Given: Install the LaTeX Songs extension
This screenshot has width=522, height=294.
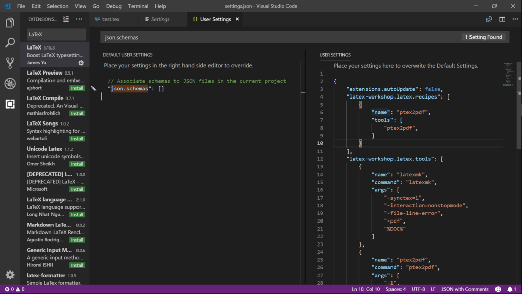Looking at the screenshot, I should click(x=77, y=139).
